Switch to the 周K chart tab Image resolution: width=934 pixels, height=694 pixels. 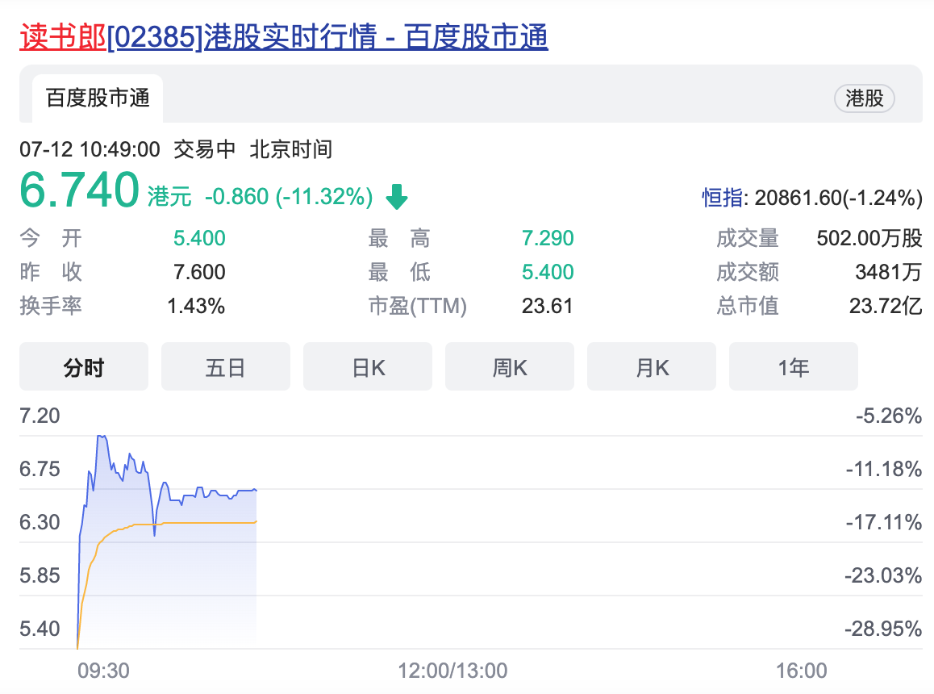coord(509,366)
